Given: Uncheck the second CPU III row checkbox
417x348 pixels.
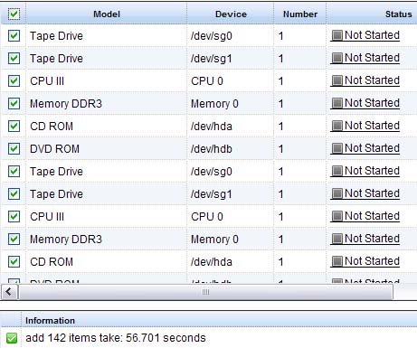Looking at the screenshot, I should tap(14, 217).
